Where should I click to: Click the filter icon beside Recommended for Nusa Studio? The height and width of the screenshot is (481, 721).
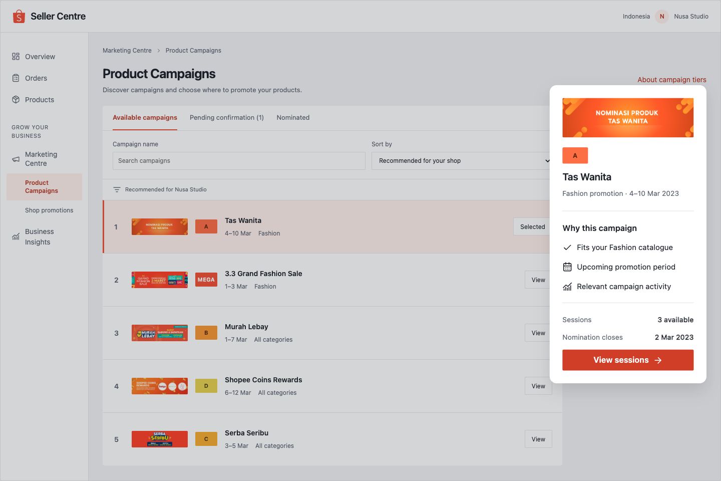117,189
